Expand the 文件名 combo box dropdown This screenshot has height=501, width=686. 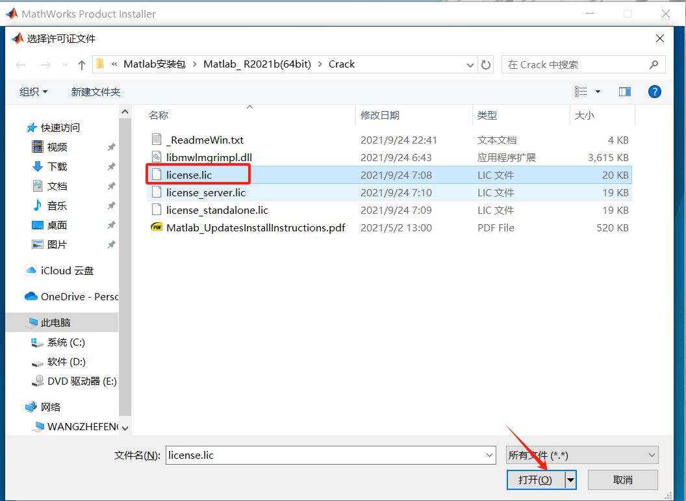490,455
